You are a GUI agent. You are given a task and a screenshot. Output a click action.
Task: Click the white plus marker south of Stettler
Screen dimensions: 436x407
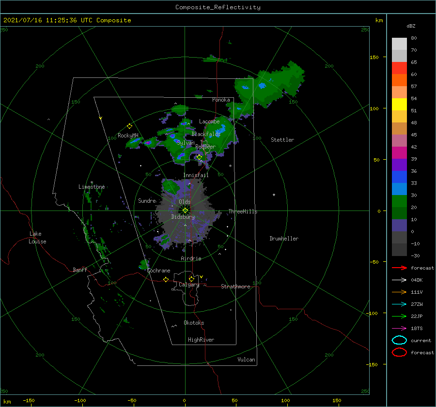pos(274,195)
